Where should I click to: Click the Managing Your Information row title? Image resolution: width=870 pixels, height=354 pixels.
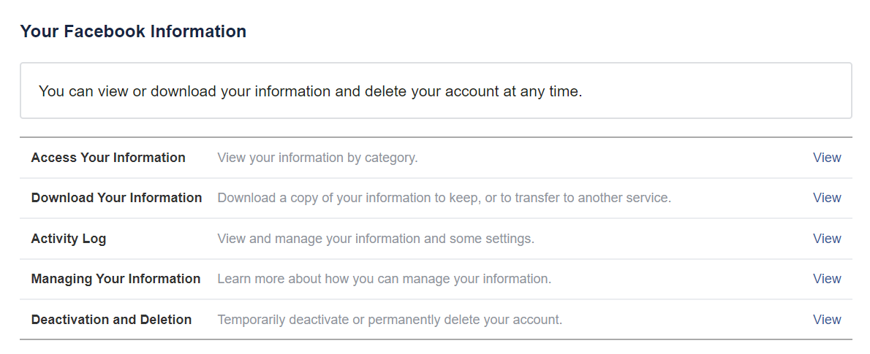pos(116,279)
